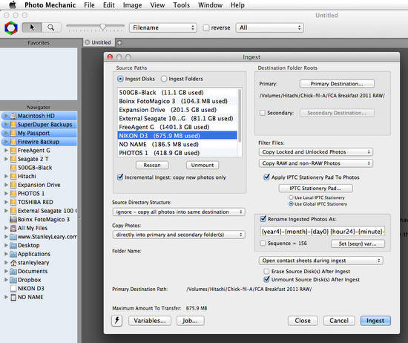
Task: Click the TOSHIBA RED drive icon
Action: [x=13, y=202]
